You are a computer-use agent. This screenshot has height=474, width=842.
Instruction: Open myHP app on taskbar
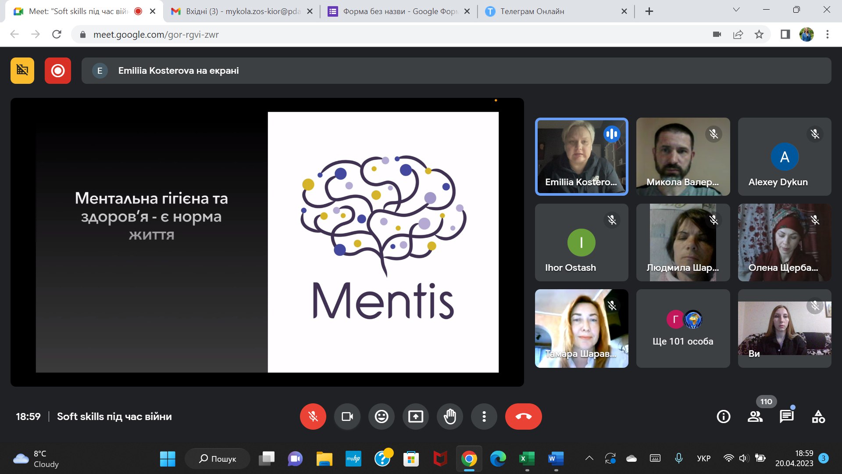[x=353, y=459]
